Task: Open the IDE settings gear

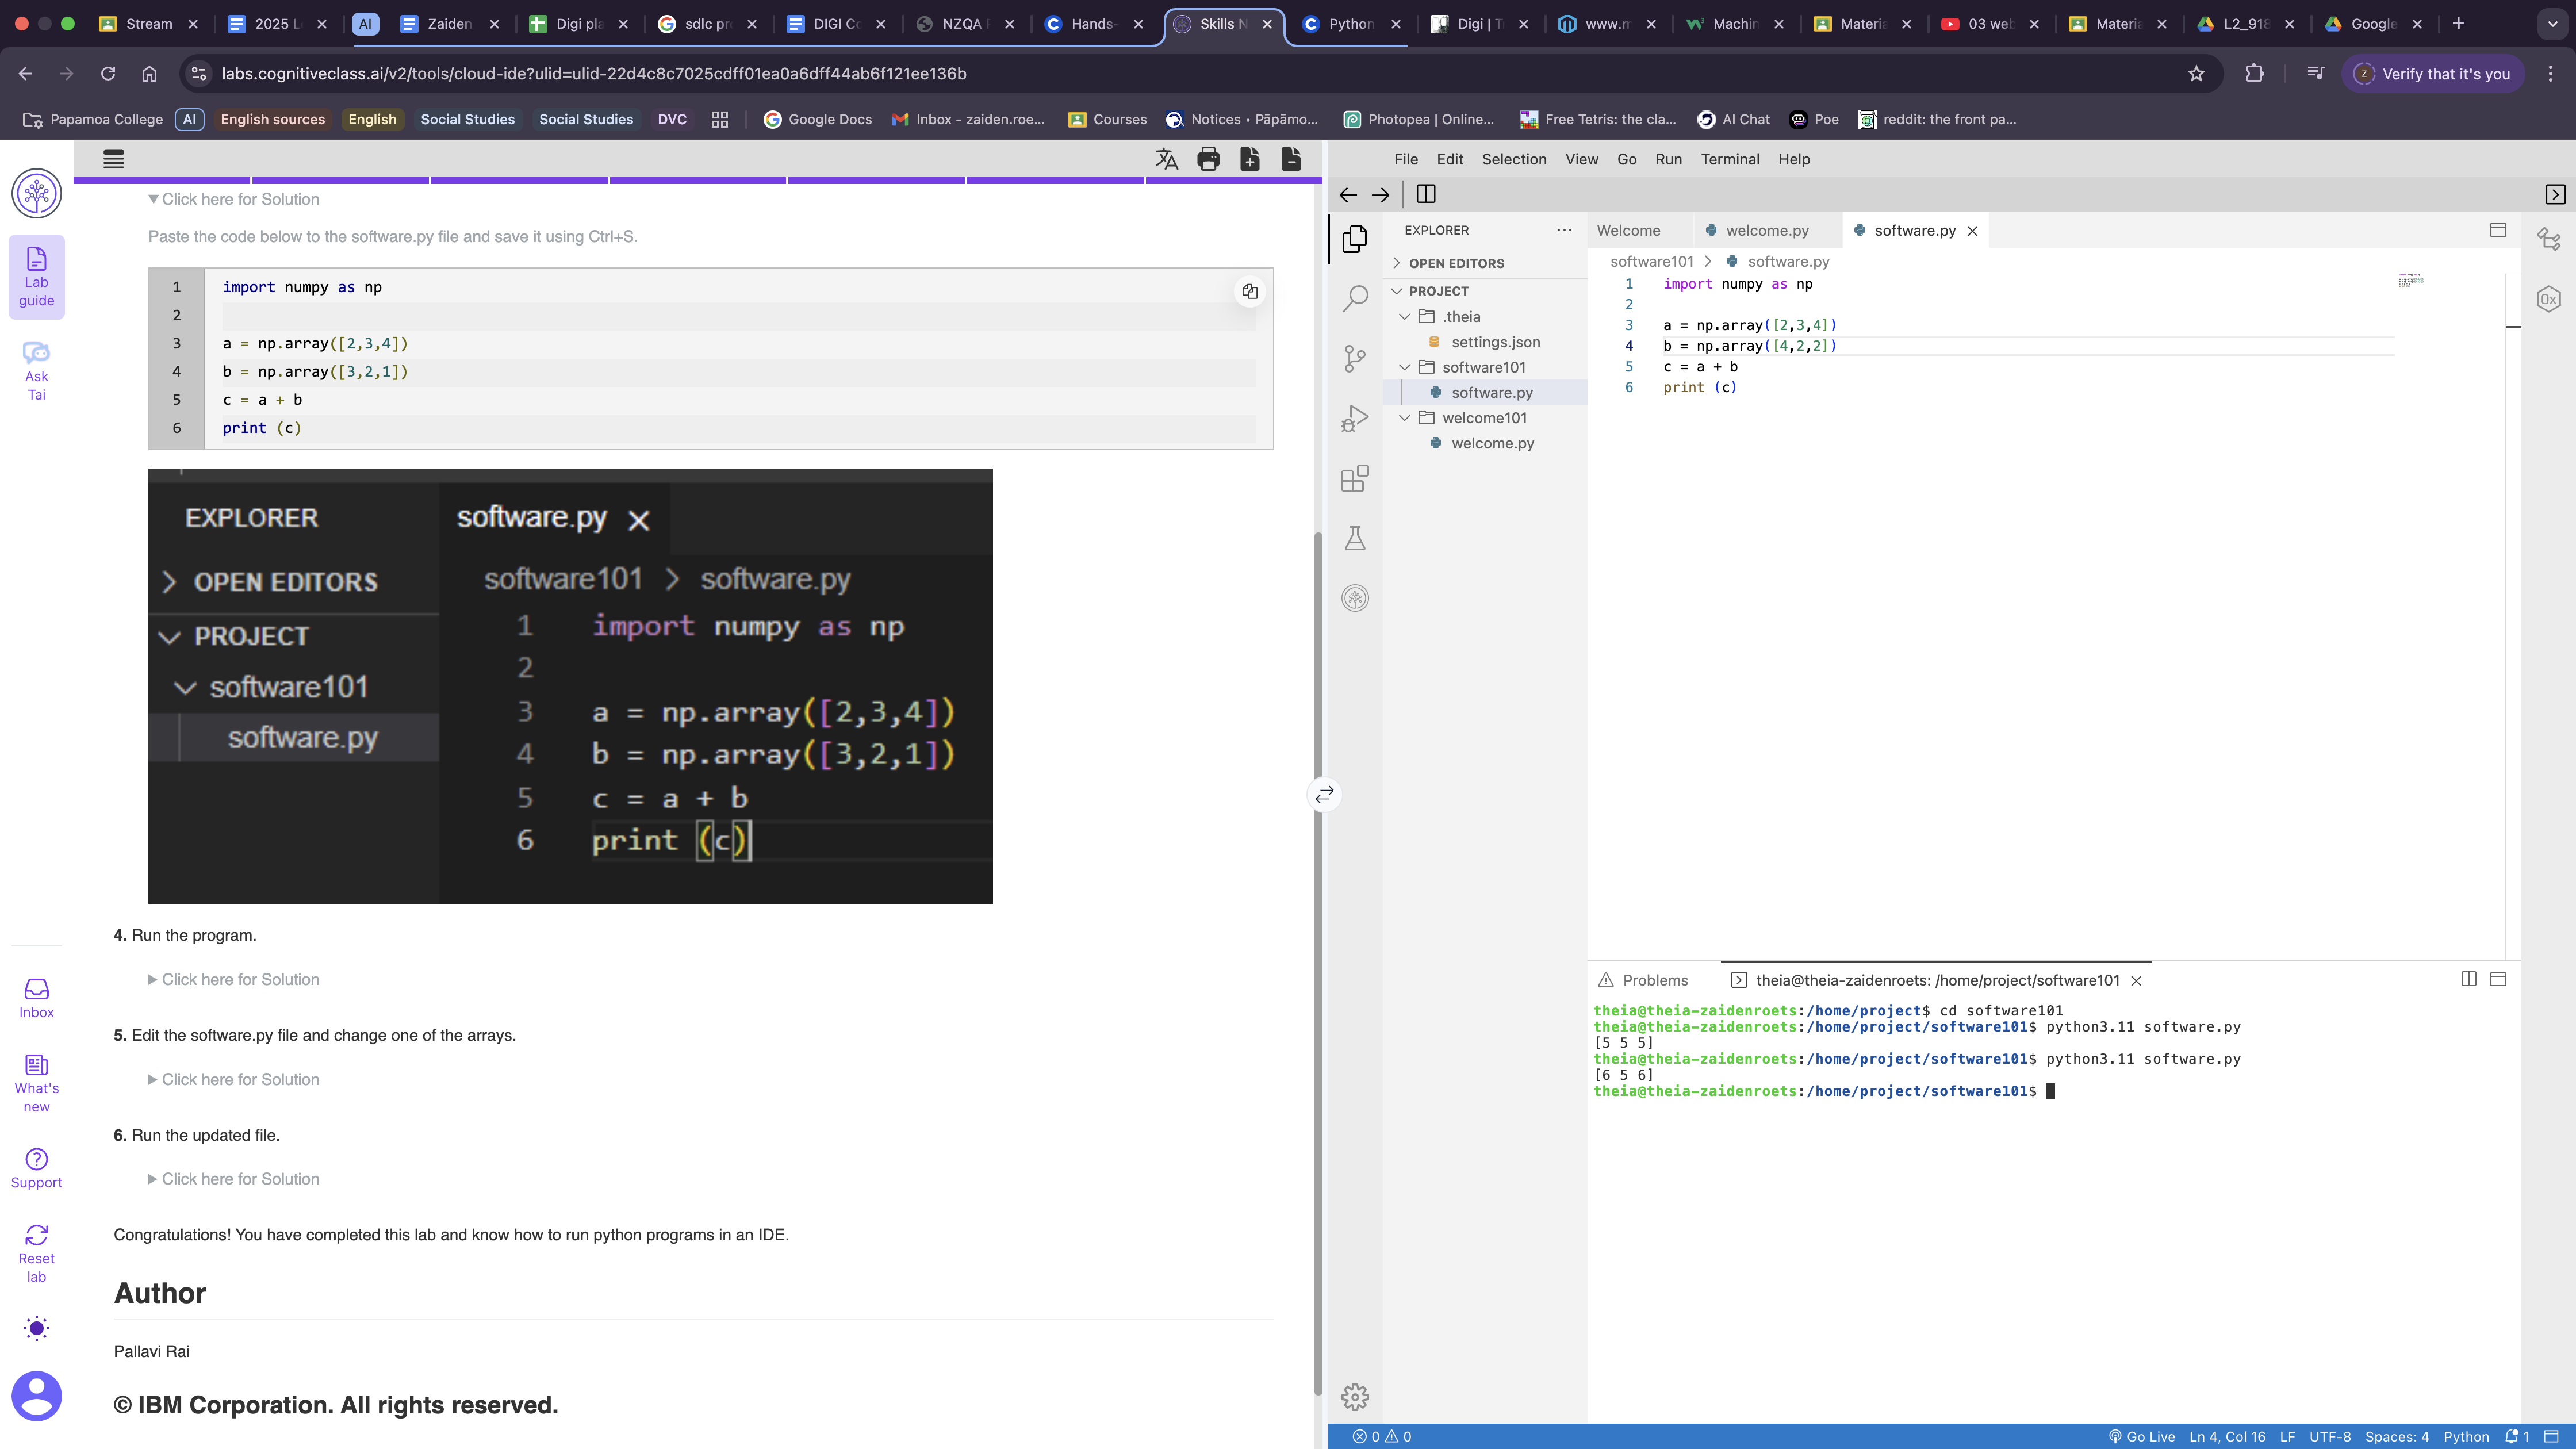Action: pos(1355,1396)
